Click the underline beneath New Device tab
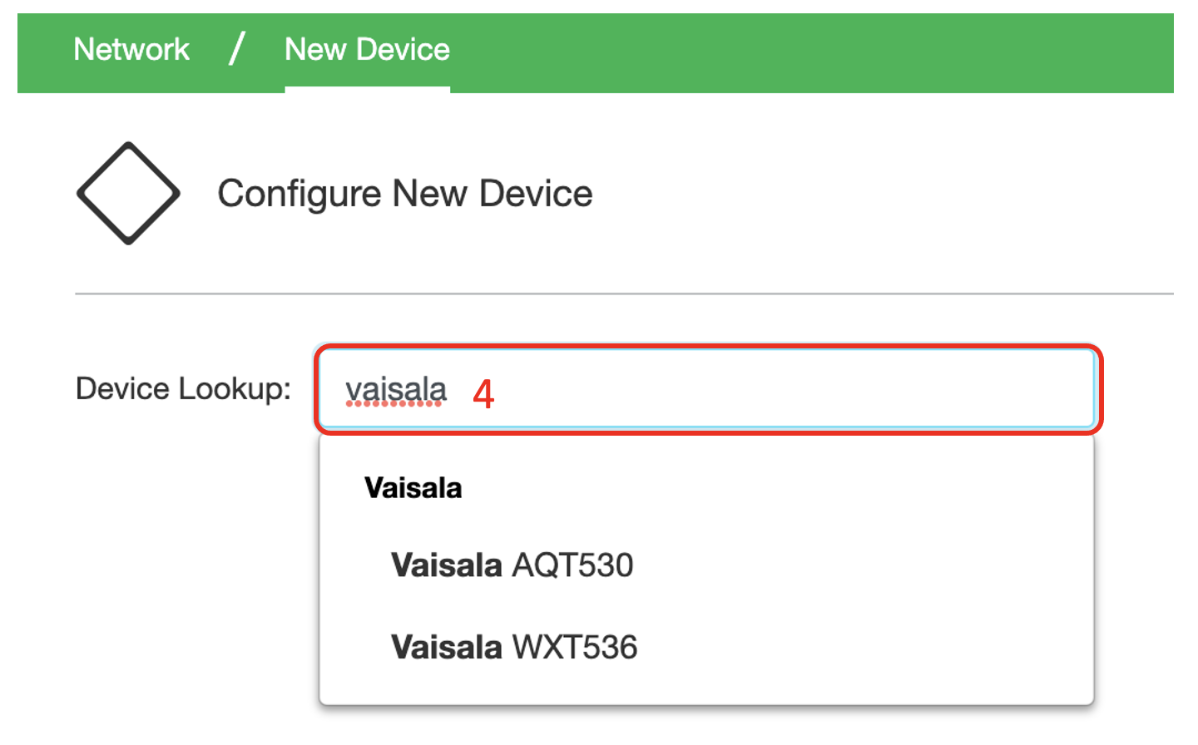The height and width of the screenshot is (745, 1198). pyautogui.click(x=367, y=89)
